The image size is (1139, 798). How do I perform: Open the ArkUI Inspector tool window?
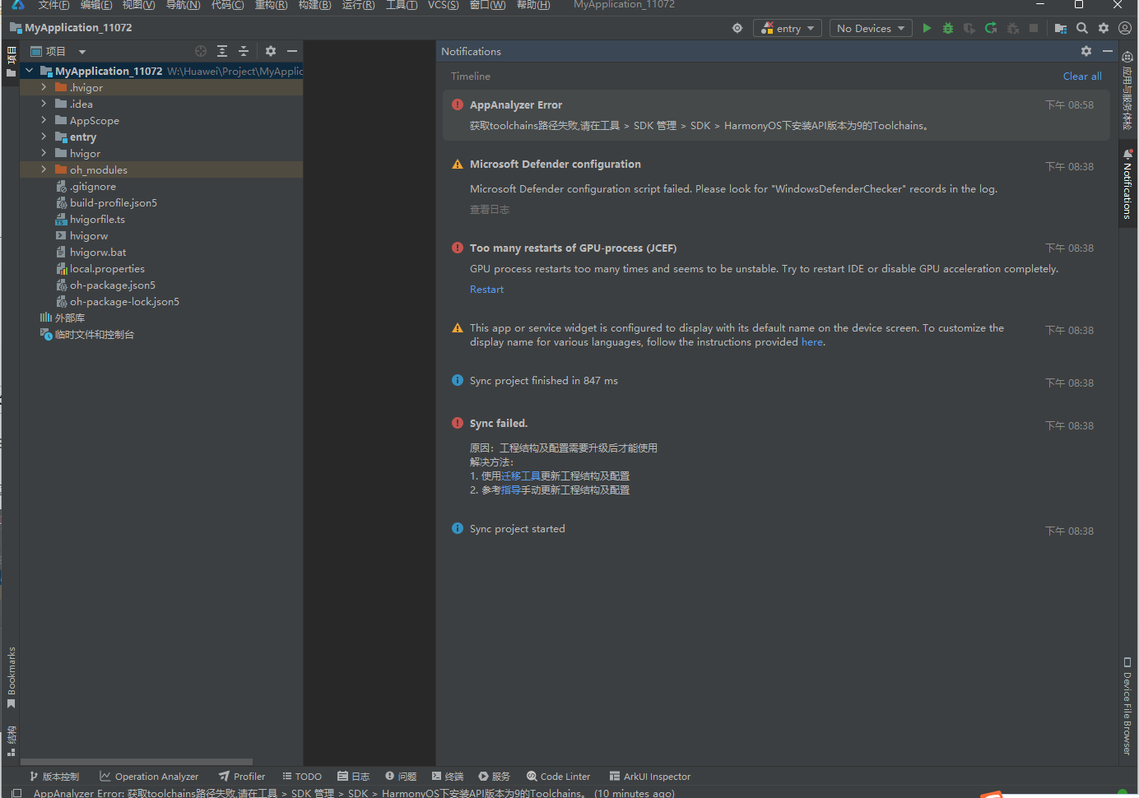[650, 777]
